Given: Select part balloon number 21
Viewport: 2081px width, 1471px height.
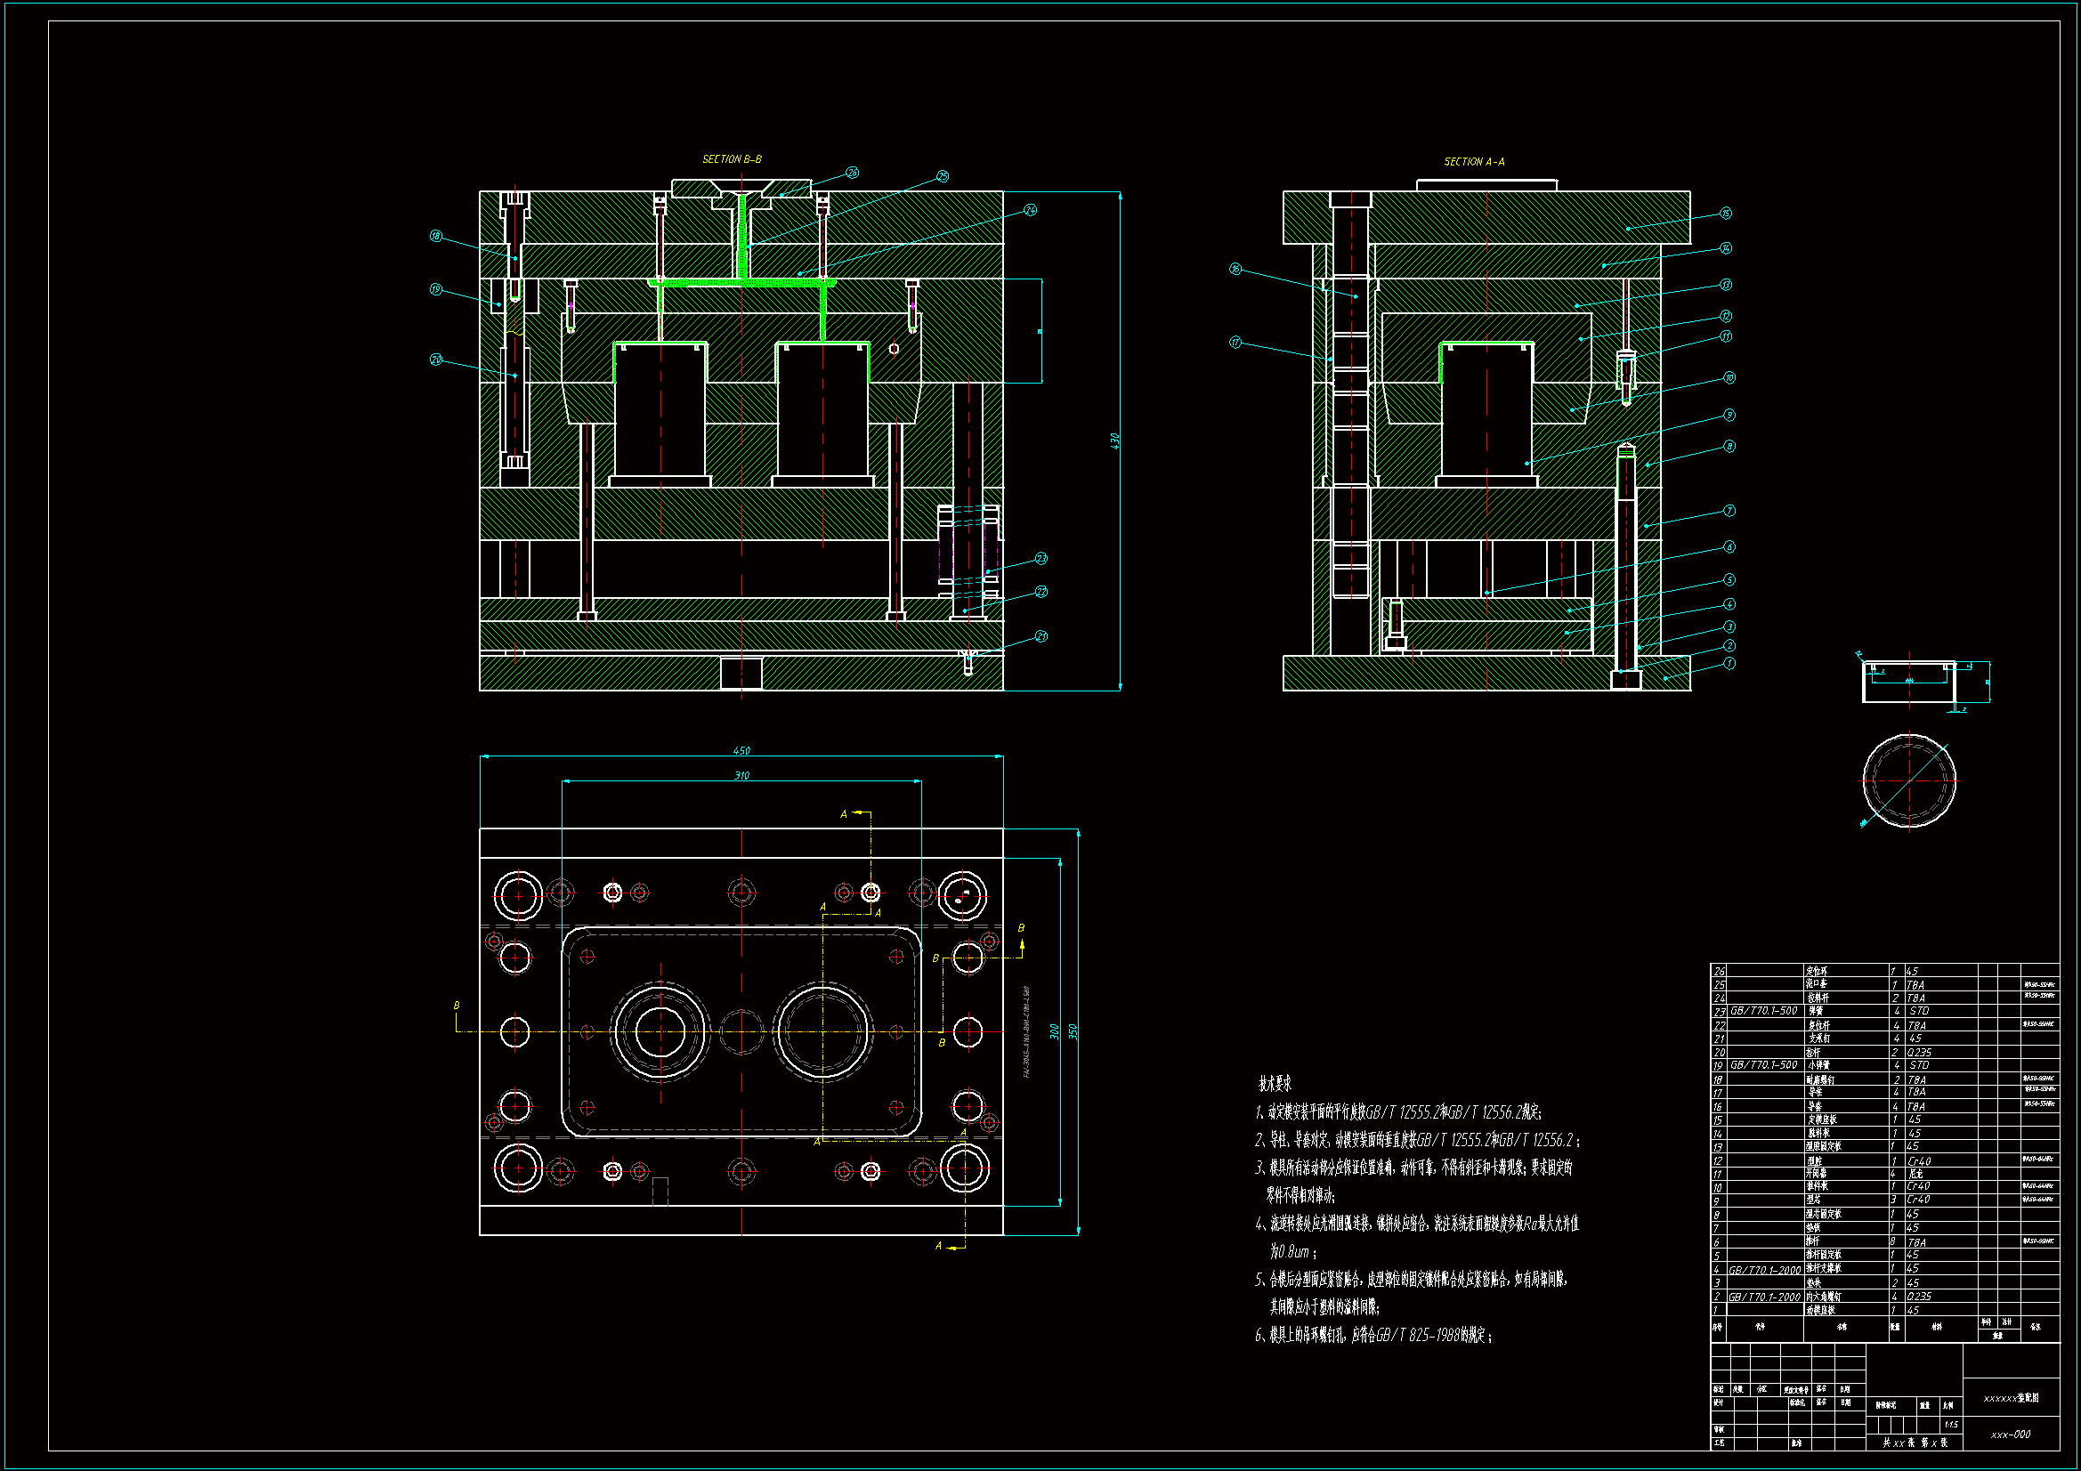Looking at the screenshot, I should [x=1040, y=636].
